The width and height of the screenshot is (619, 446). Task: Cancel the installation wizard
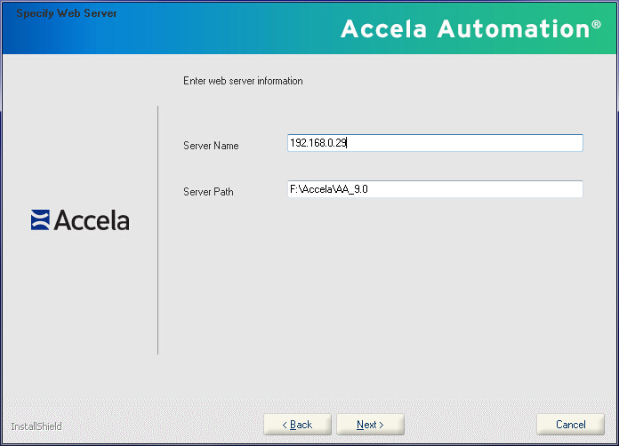pyautogui.click(x=570, y=425)
